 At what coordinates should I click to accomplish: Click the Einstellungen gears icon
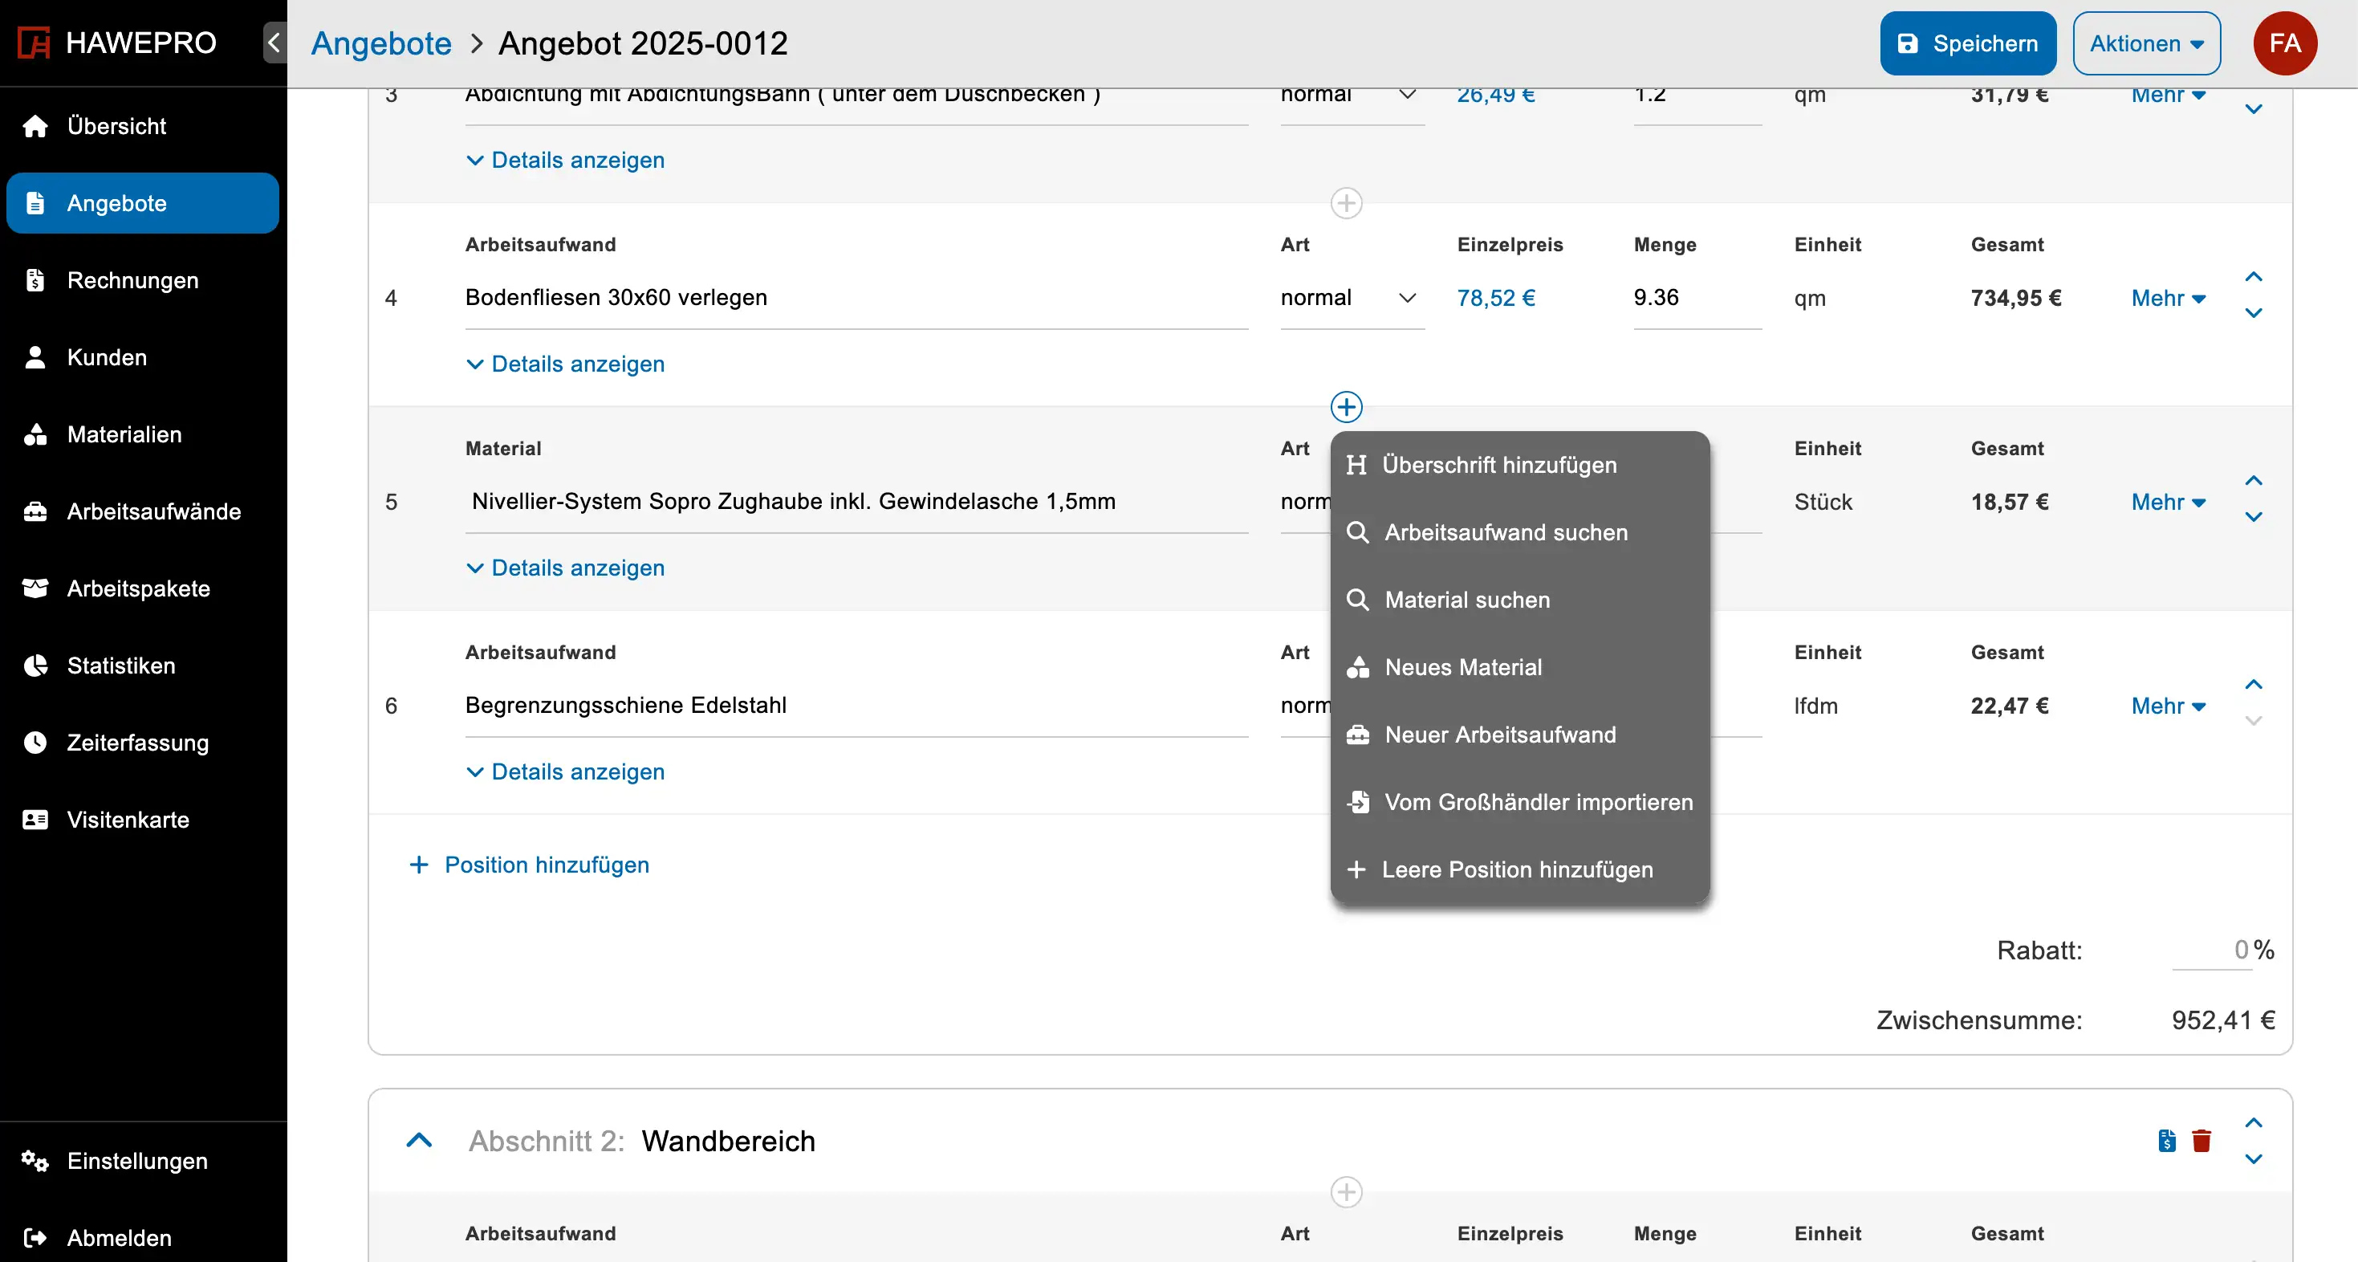pos(35,1162)
